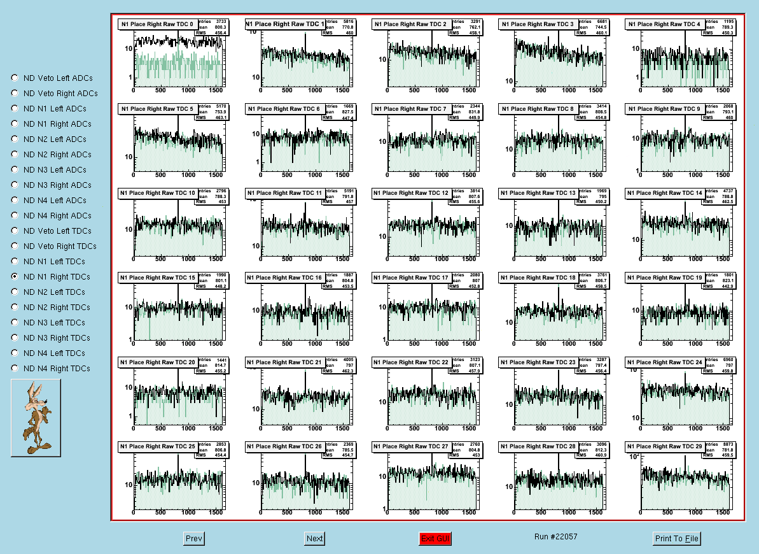Click Raw TDC 12 histogram pad
This screenshot has height=554, width=759.
click(x=426, y=224)
